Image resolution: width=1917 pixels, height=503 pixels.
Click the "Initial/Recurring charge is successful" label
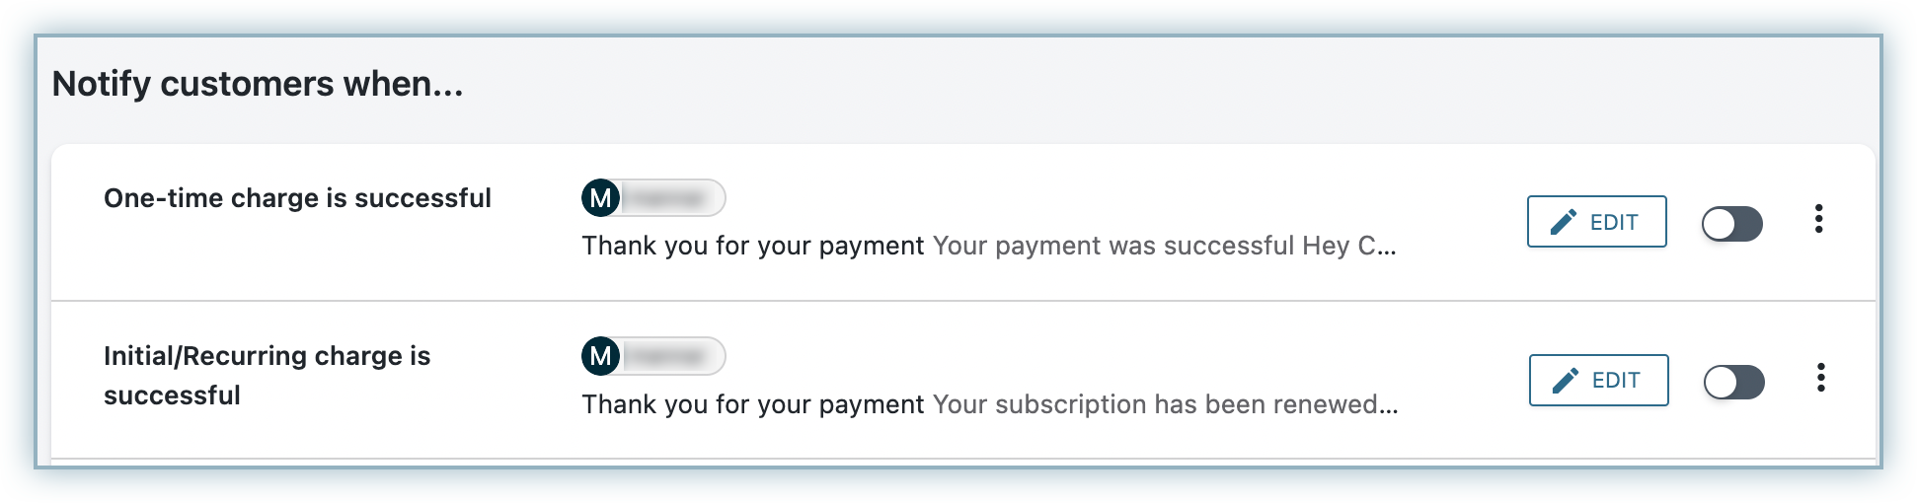[x=267, y=375]
